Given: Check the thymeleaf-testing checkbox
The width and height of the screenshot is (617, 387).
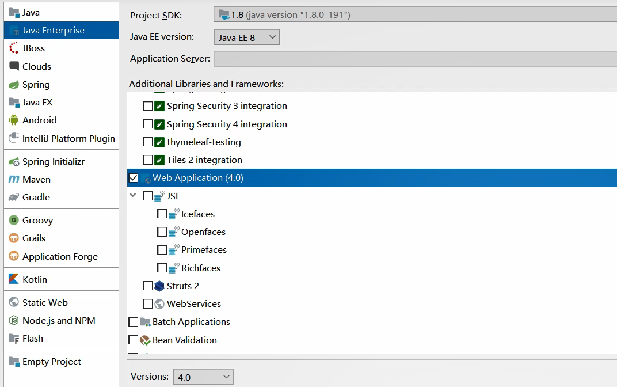Looking at the screenshot, I should 147,142.
